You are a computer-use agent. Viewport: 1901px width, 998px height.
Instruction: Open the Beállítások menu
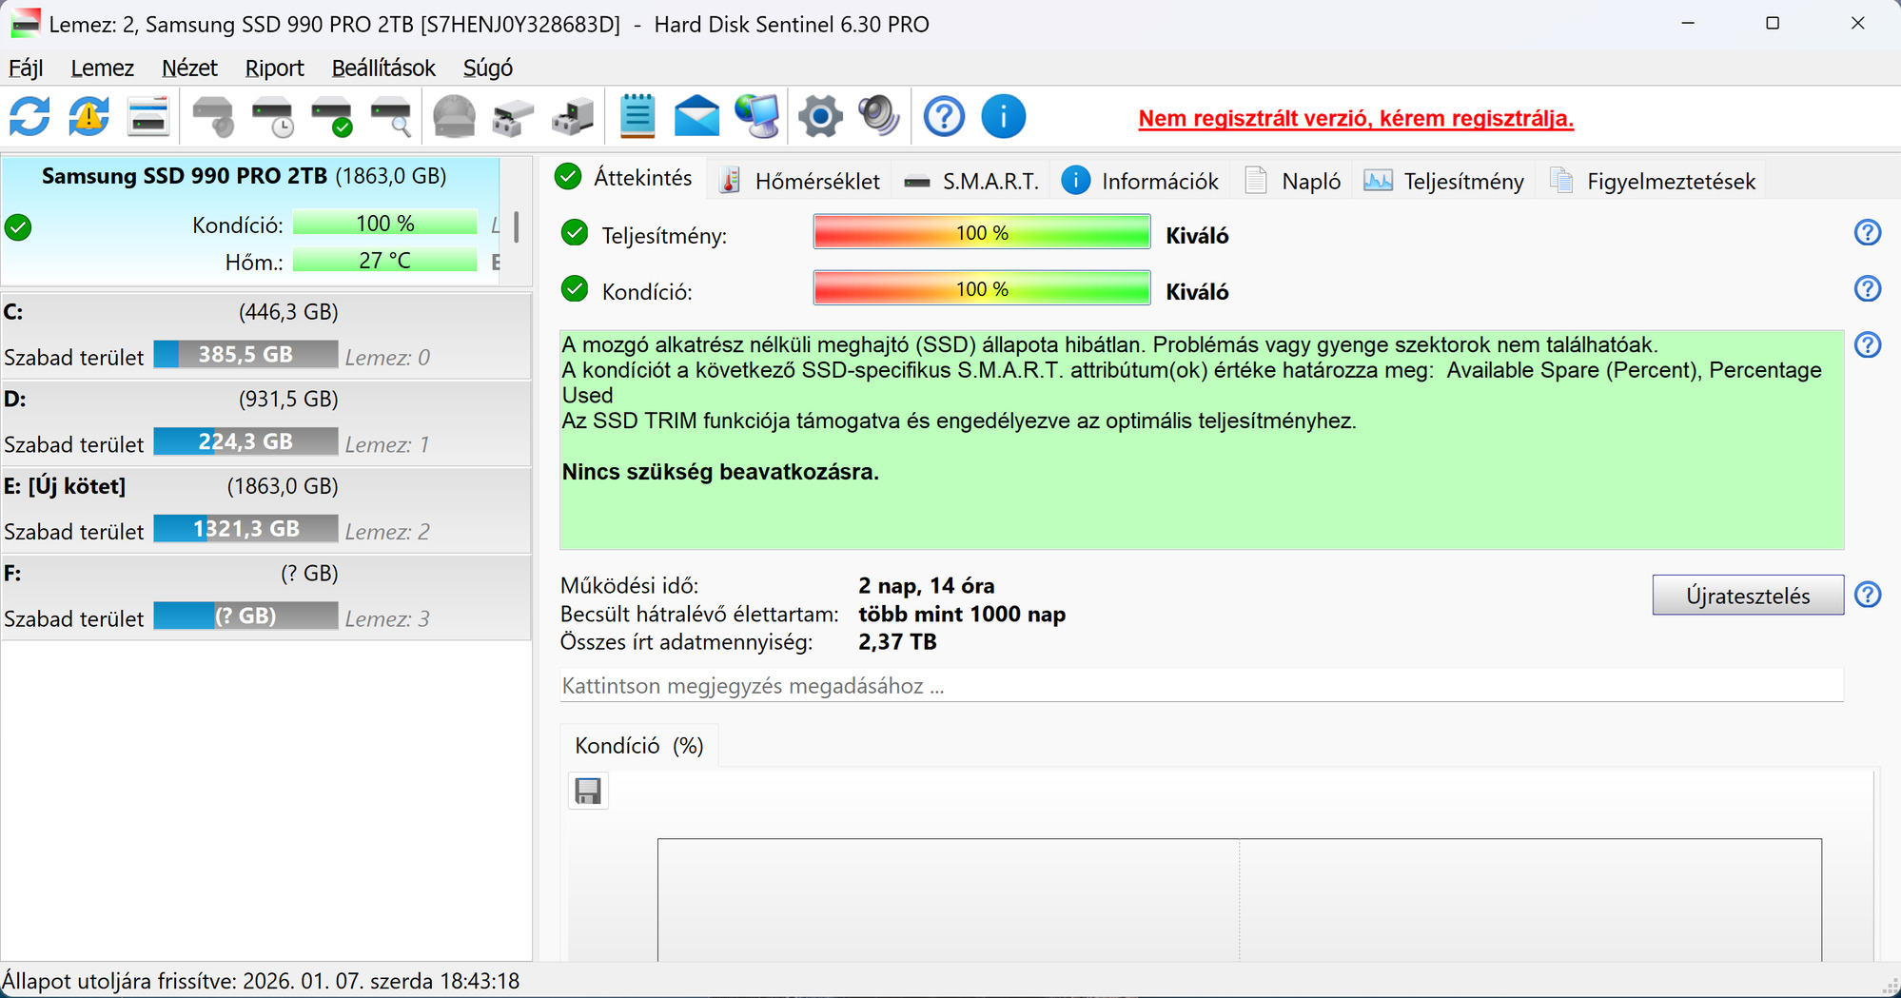383,68
